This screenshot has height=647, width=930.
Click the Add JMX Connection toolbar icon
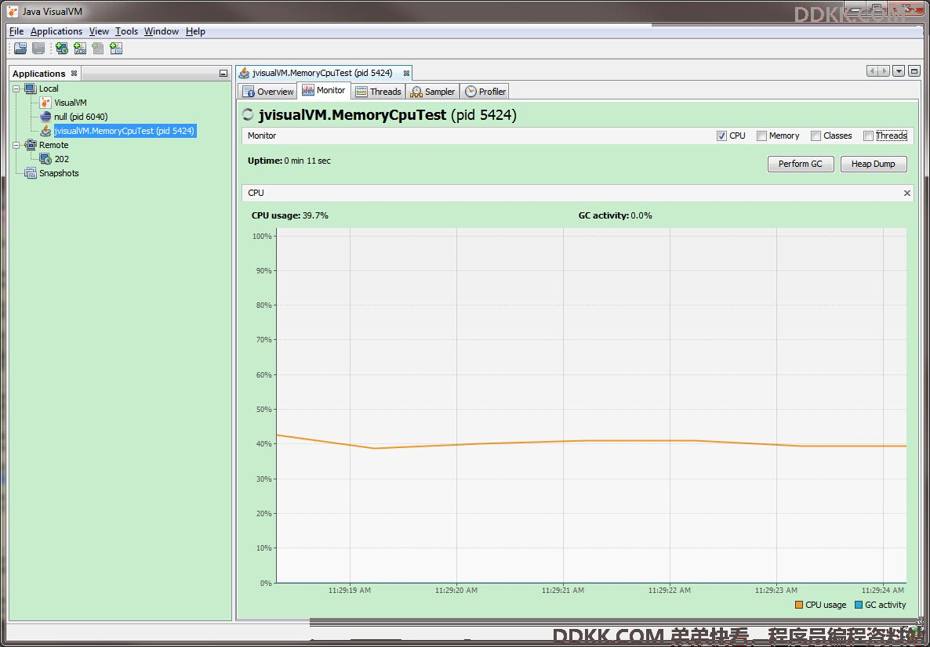[80, 49]
